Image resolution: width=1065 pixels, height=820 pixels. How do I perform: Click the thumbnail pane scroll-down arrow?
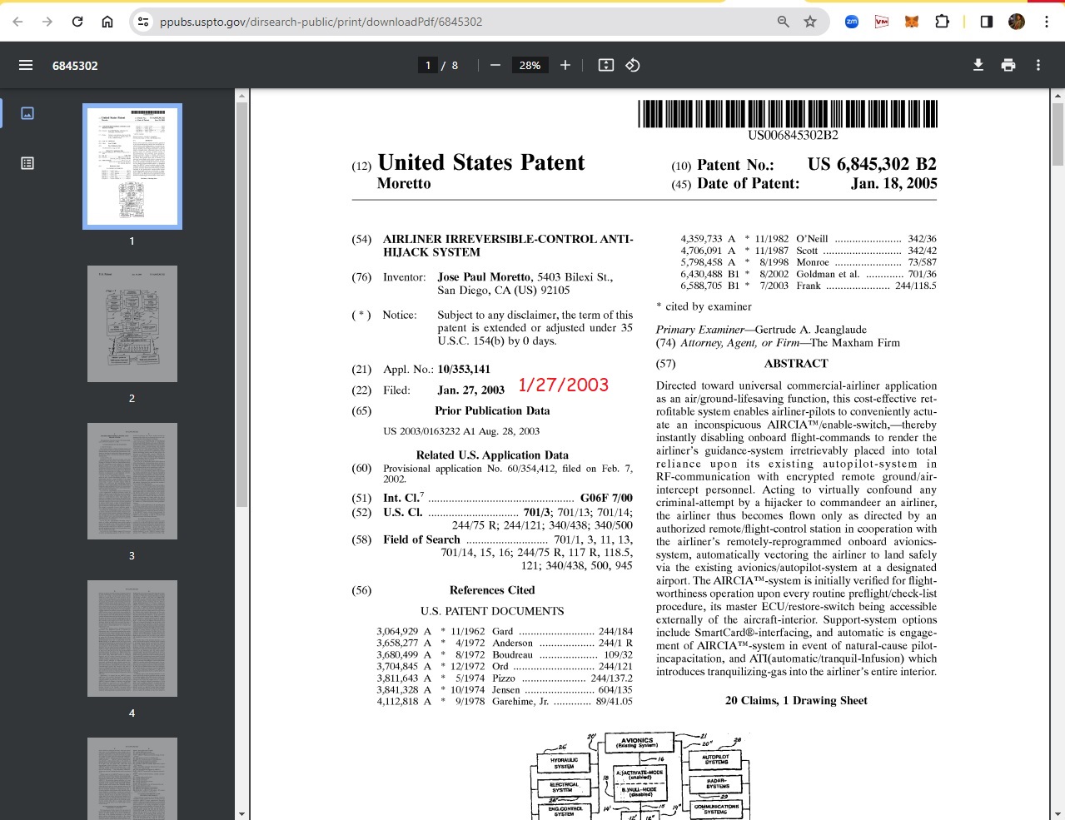(241, 813)
